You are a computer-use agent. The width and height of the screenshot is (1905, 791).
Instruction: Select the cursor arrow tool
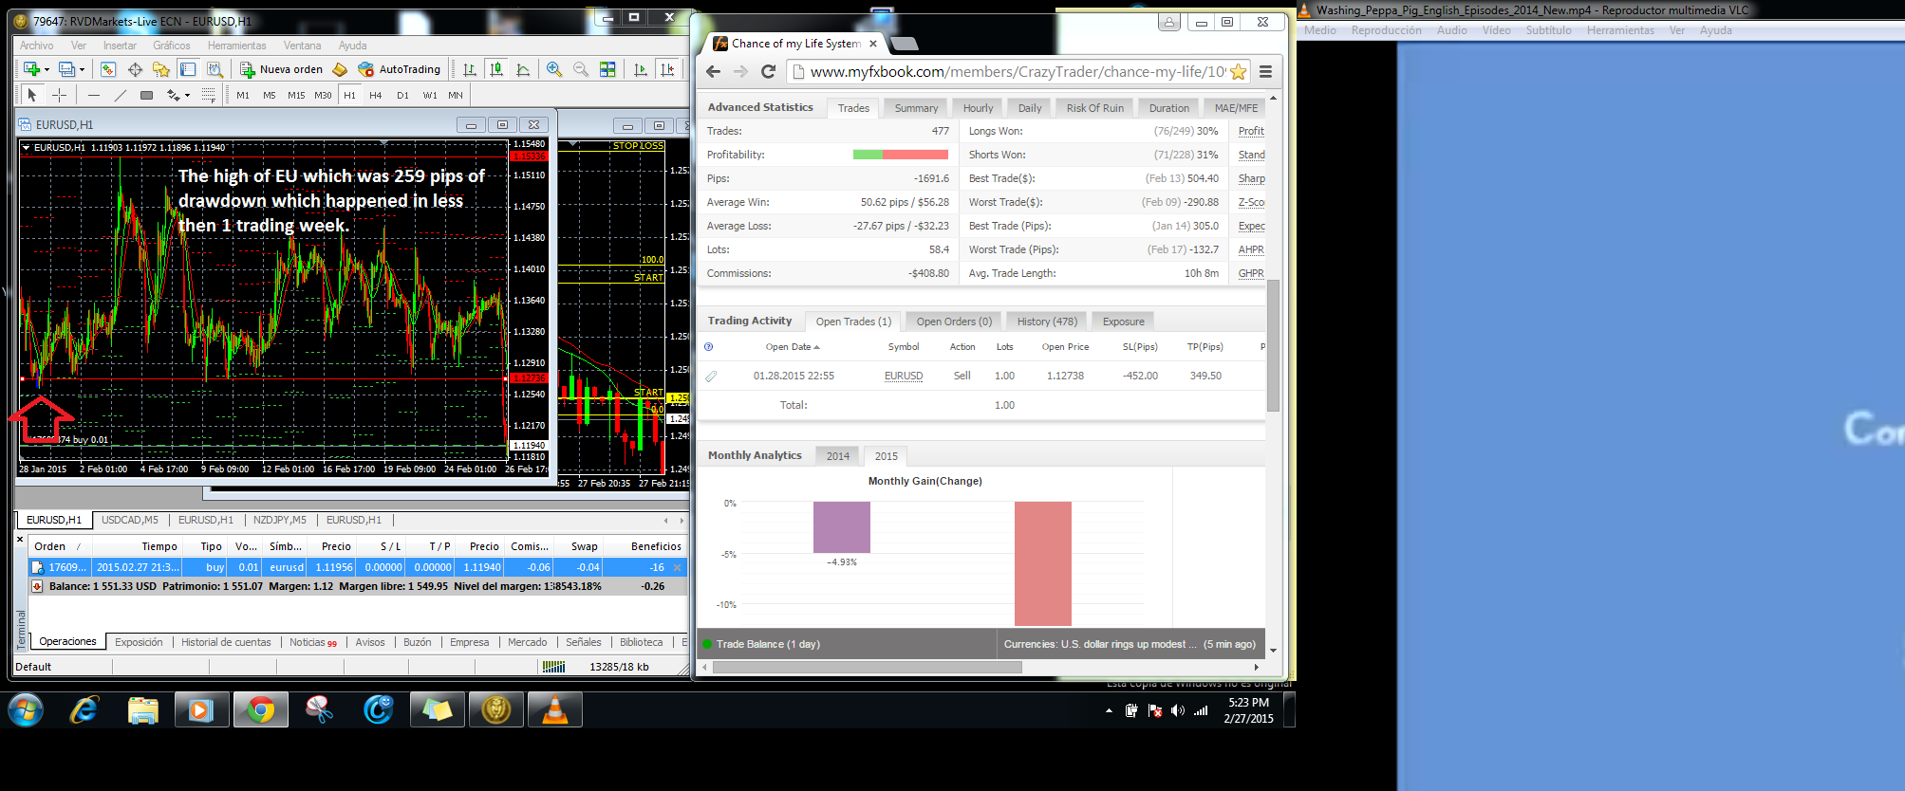point(32,95)
